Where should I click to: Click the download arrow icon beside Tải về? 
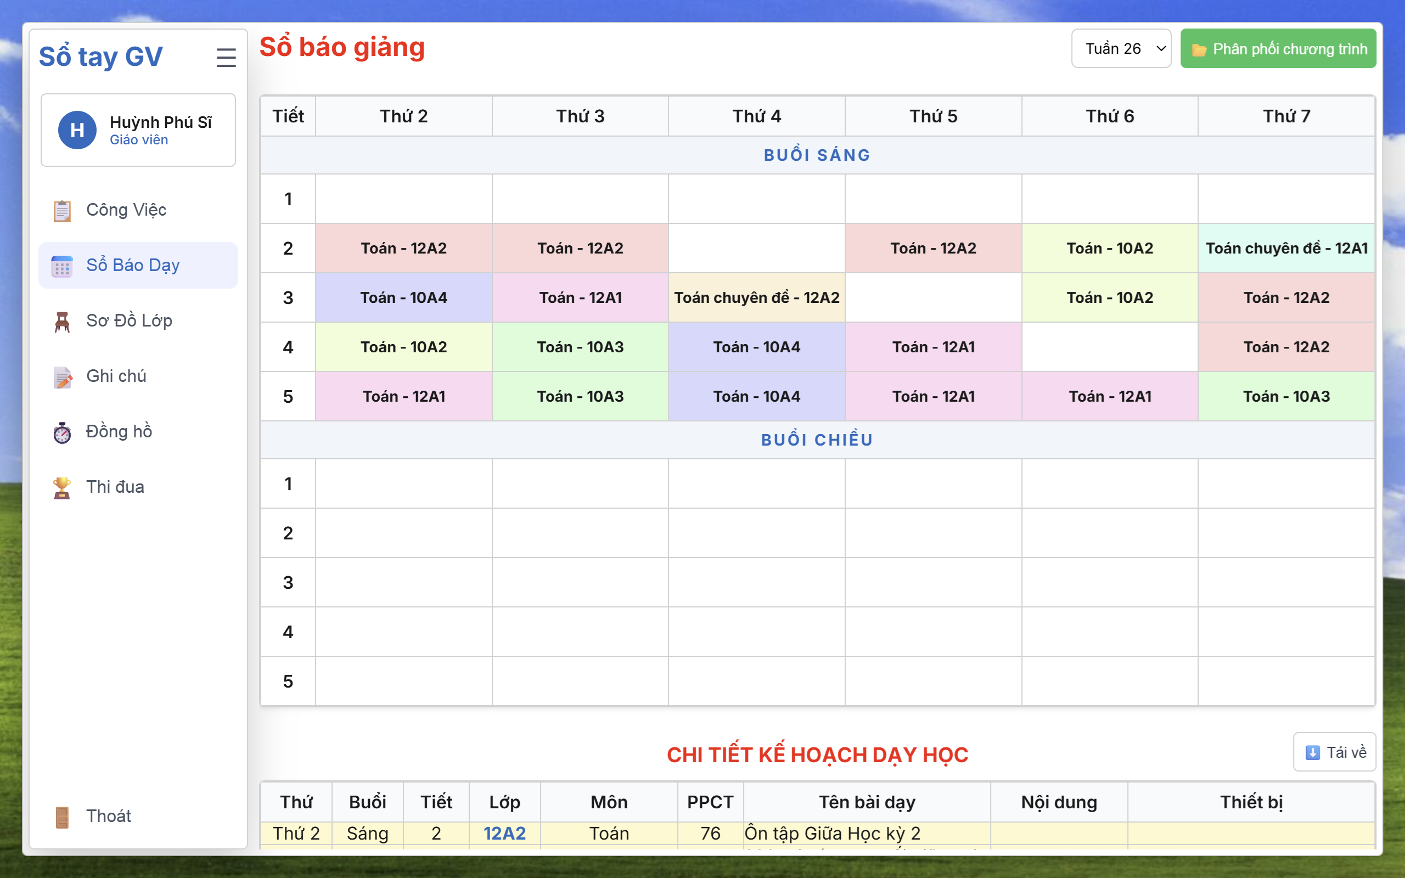pos(1312,751)
